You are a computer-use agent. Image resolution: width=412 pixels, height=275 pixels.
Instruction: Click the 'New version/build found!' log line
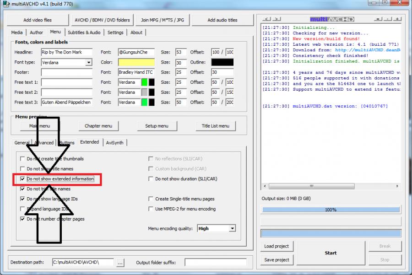click(x=326, y=38)
